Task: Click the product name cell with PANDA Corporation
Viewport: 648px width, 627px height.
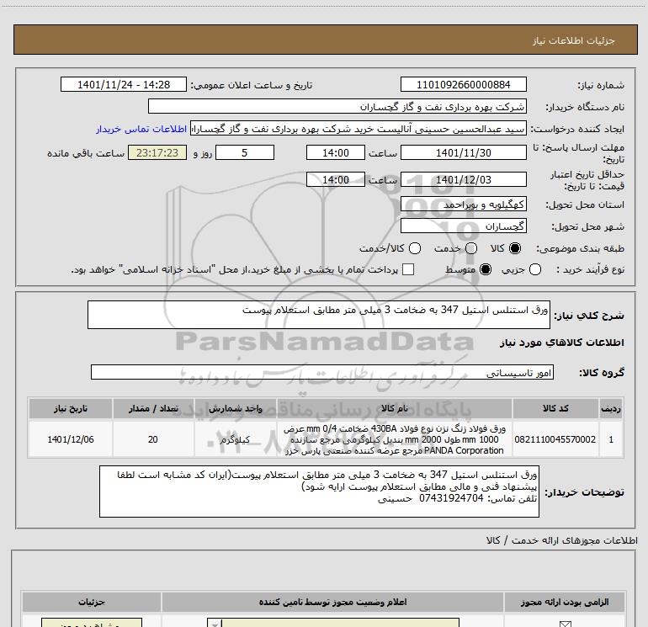Action: 394,439
